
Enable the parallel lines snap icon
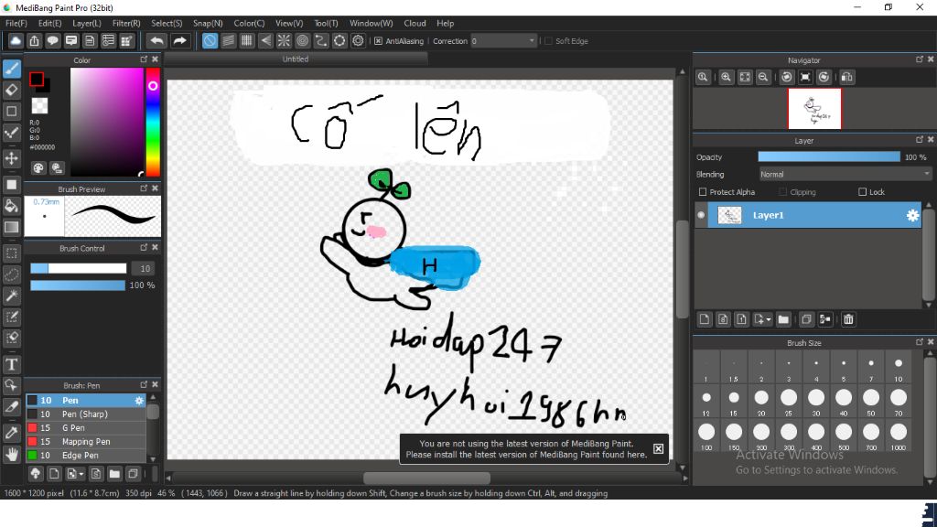pyautogui.click(x=228, y=40)
